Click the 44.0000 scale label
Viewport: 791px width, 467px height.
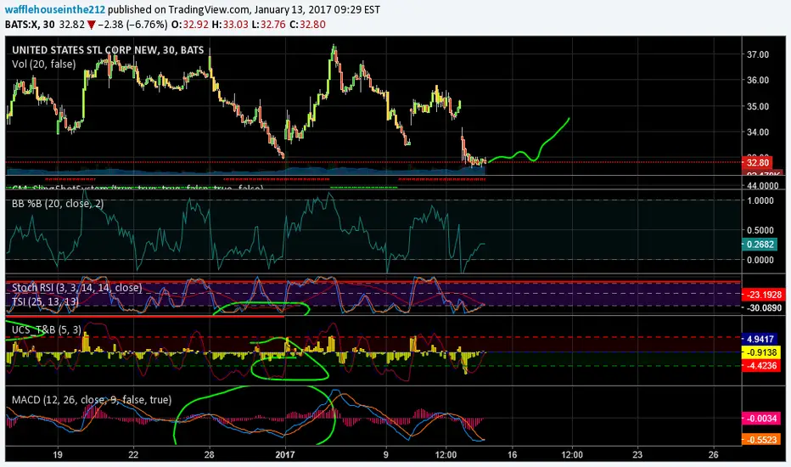(763, 186)
